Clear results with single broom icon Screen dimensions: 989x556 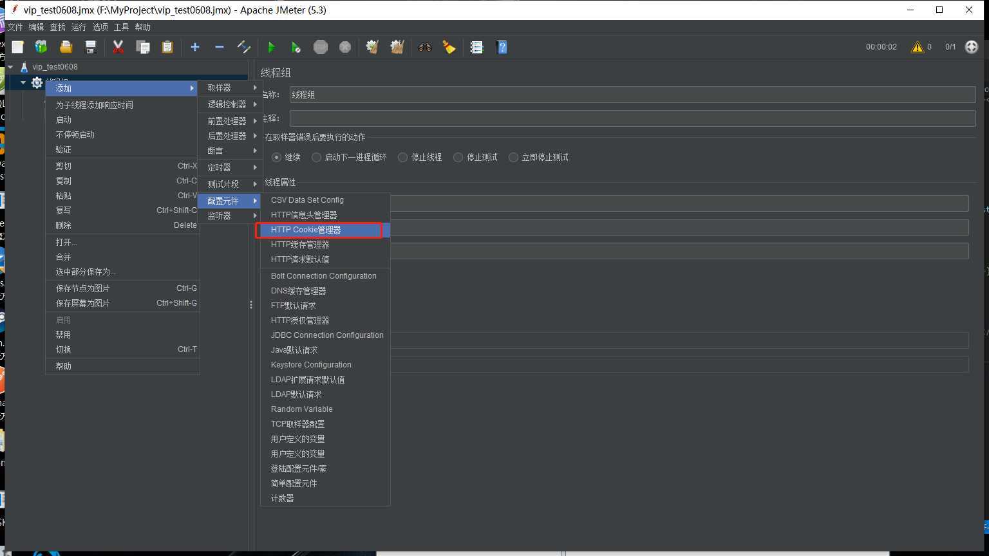click(x=372, y=47)
